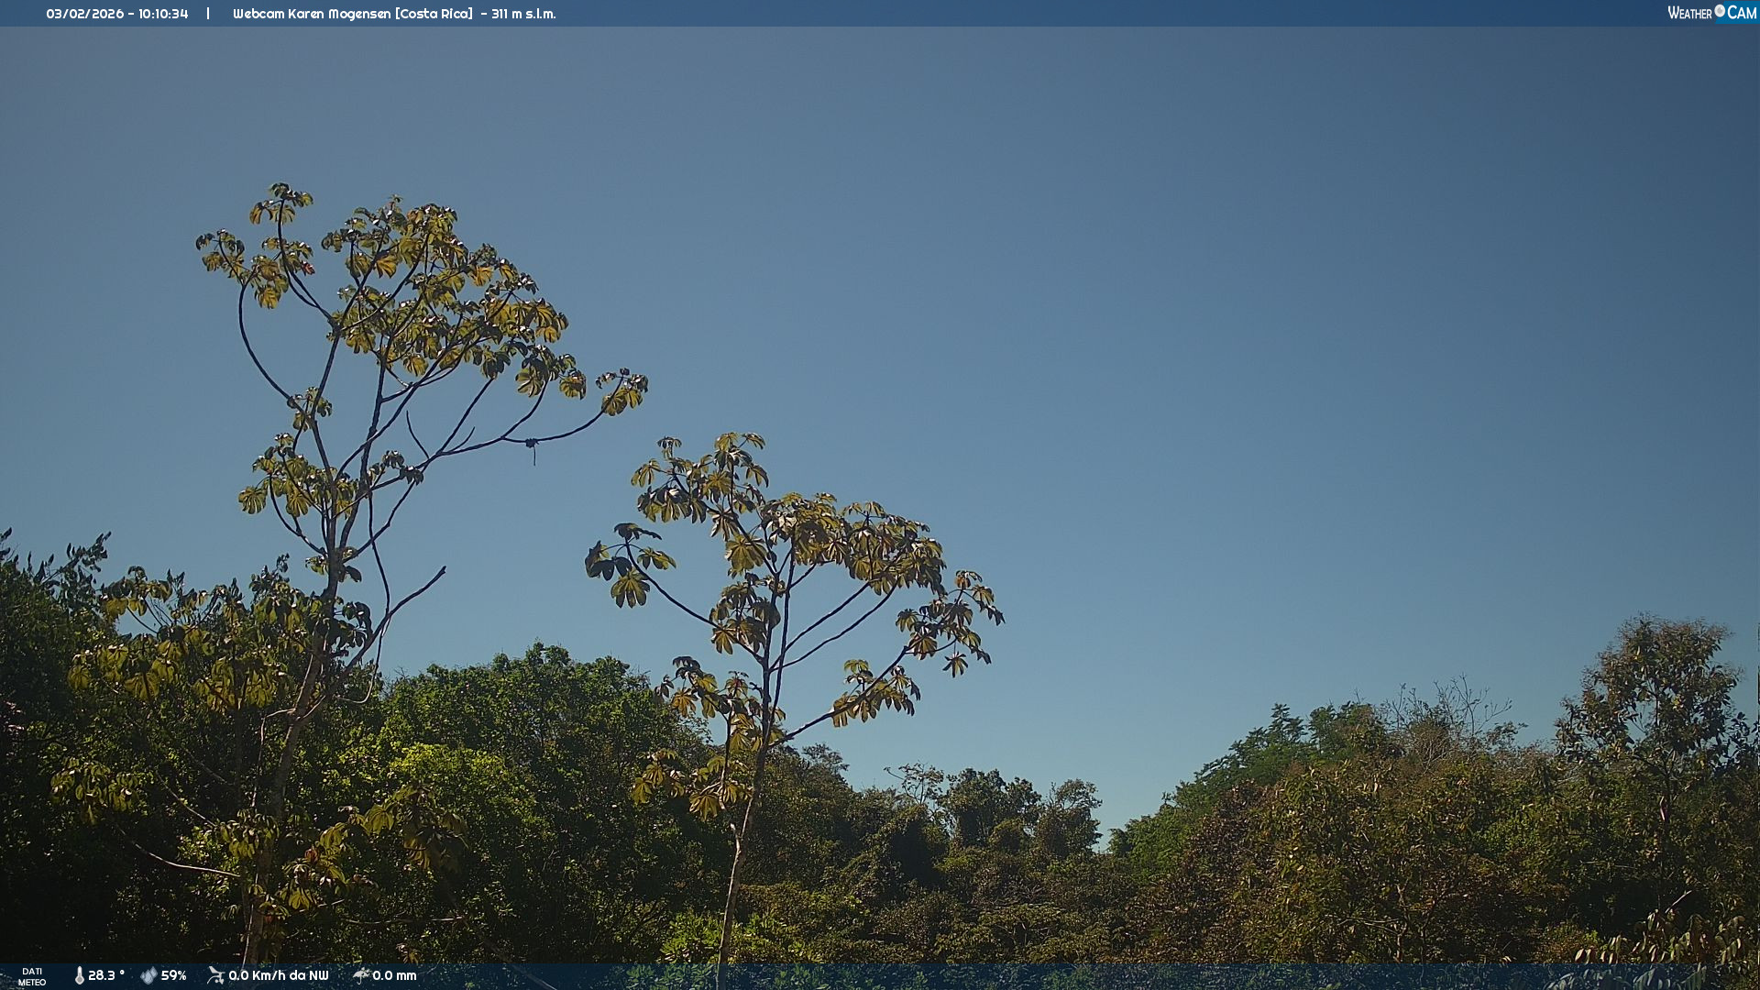Click the [Costa Rica] location text
The height and width of the screenshot is (990, 1760).
point(434,14)
